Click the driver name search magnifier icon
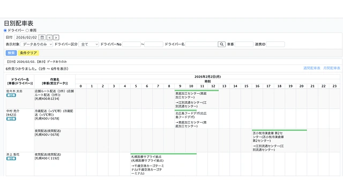343x194 pixels. point(221,44)
